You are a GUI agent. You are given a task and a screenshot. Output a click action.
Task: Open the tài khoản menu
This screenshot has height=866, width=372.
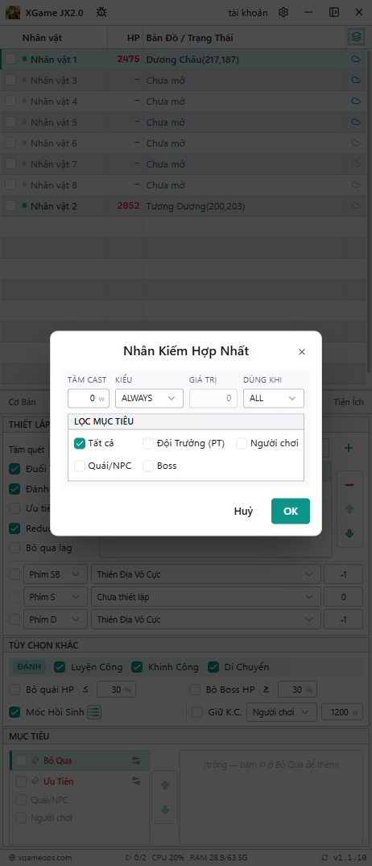point(248,12)
